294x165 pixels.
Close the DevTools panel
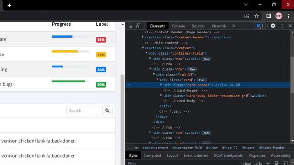click(290, 26)
